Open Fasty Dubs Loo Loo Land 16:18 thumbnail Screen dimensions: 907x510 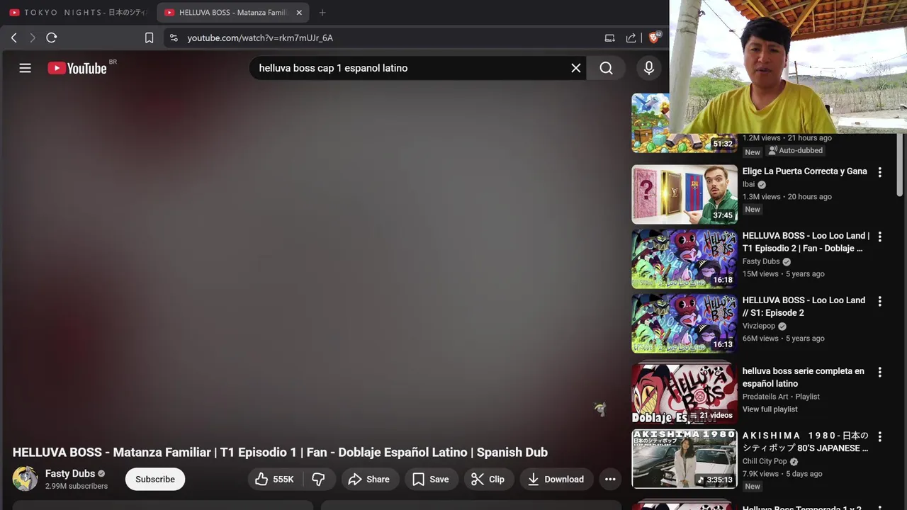coord(685,259)
